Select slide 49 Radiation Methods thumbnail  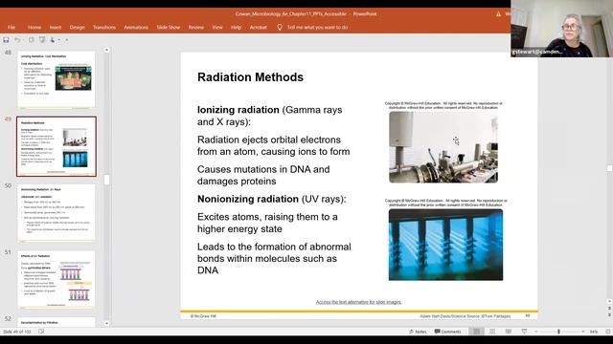(x=57, y=146)
